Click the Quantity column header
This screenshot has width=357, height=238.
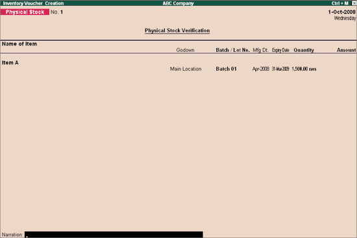(x=304, y=50)
